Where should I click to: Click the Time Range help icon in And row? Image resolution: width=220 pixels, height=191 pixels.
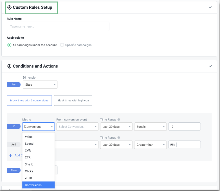[119, 138]
